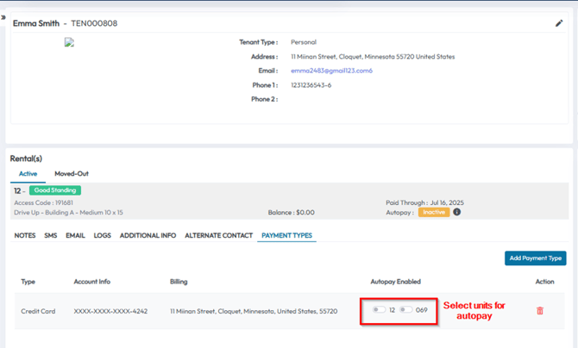Viewport: 578px width, 348px height.
Task: Open the ADDITIONAL INFO tab
Action: coord(148,235)
